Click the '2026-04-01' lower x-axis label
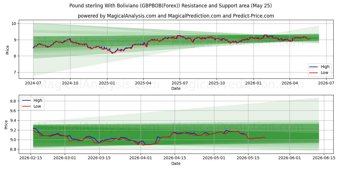Screen dimensions: 341x170 [x=141, y=158]
